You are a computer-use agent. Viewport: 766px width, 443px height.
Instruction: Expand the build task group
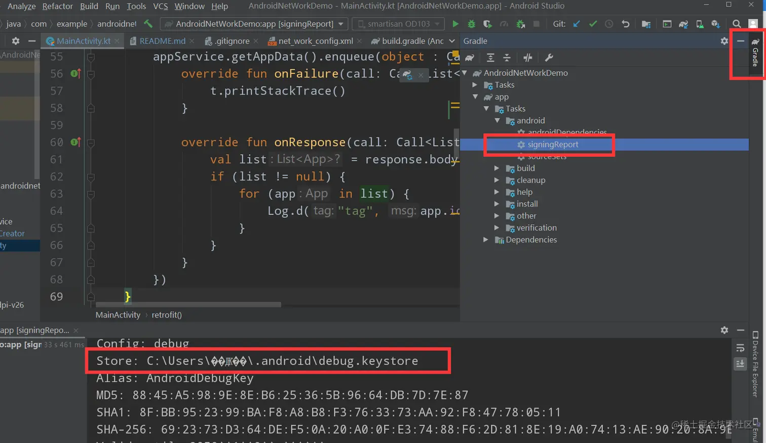(496, 168)
